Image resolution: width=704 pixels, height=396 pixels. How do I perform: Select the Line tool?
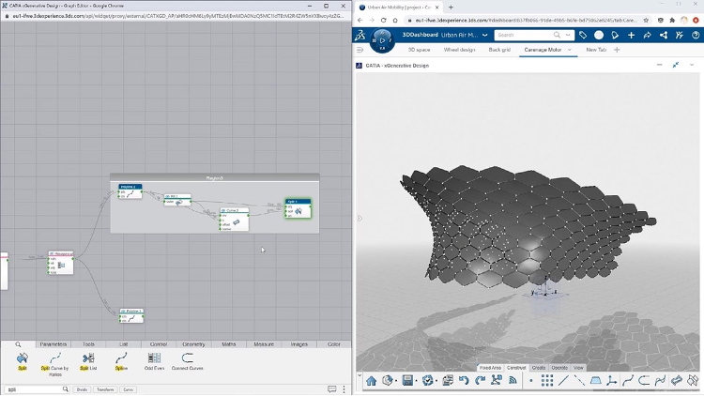[x=563, y=381]
